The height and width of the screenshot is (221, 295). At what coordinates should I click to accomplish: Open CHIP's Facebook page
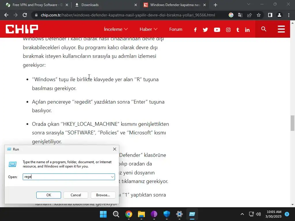[195, 30]
